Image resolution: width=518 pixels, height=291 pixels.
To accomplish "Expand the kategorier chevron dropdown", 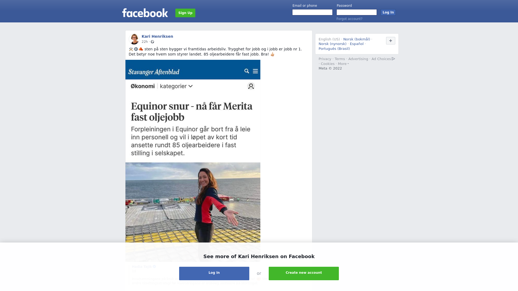I will [190, 86].
